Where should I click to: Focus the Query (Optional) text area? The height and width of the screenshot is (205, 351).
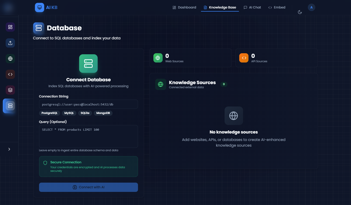point(88,137)
